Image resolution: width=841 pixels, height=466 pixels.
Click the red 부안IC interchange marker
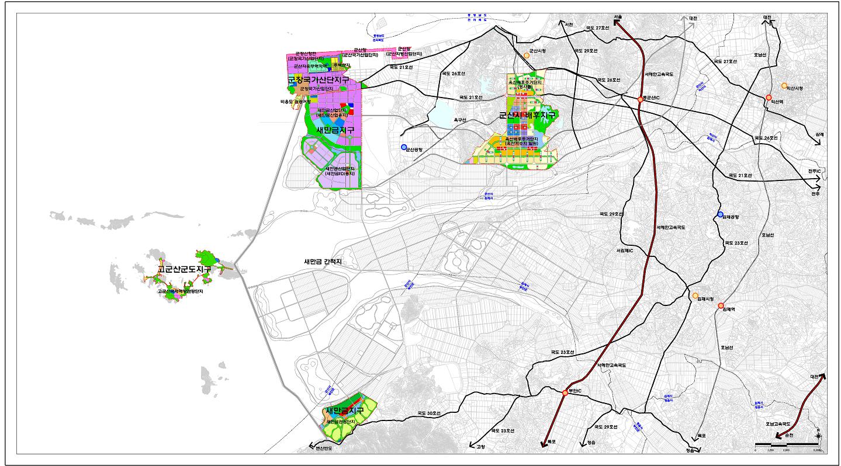click(565, 393)
